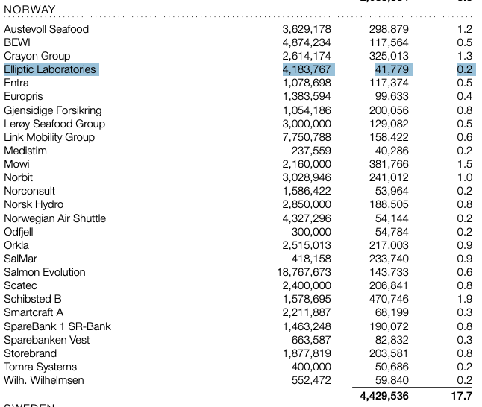Click the Scatec company name
This screenshot has height=407, width=482.
pos(20,285)
